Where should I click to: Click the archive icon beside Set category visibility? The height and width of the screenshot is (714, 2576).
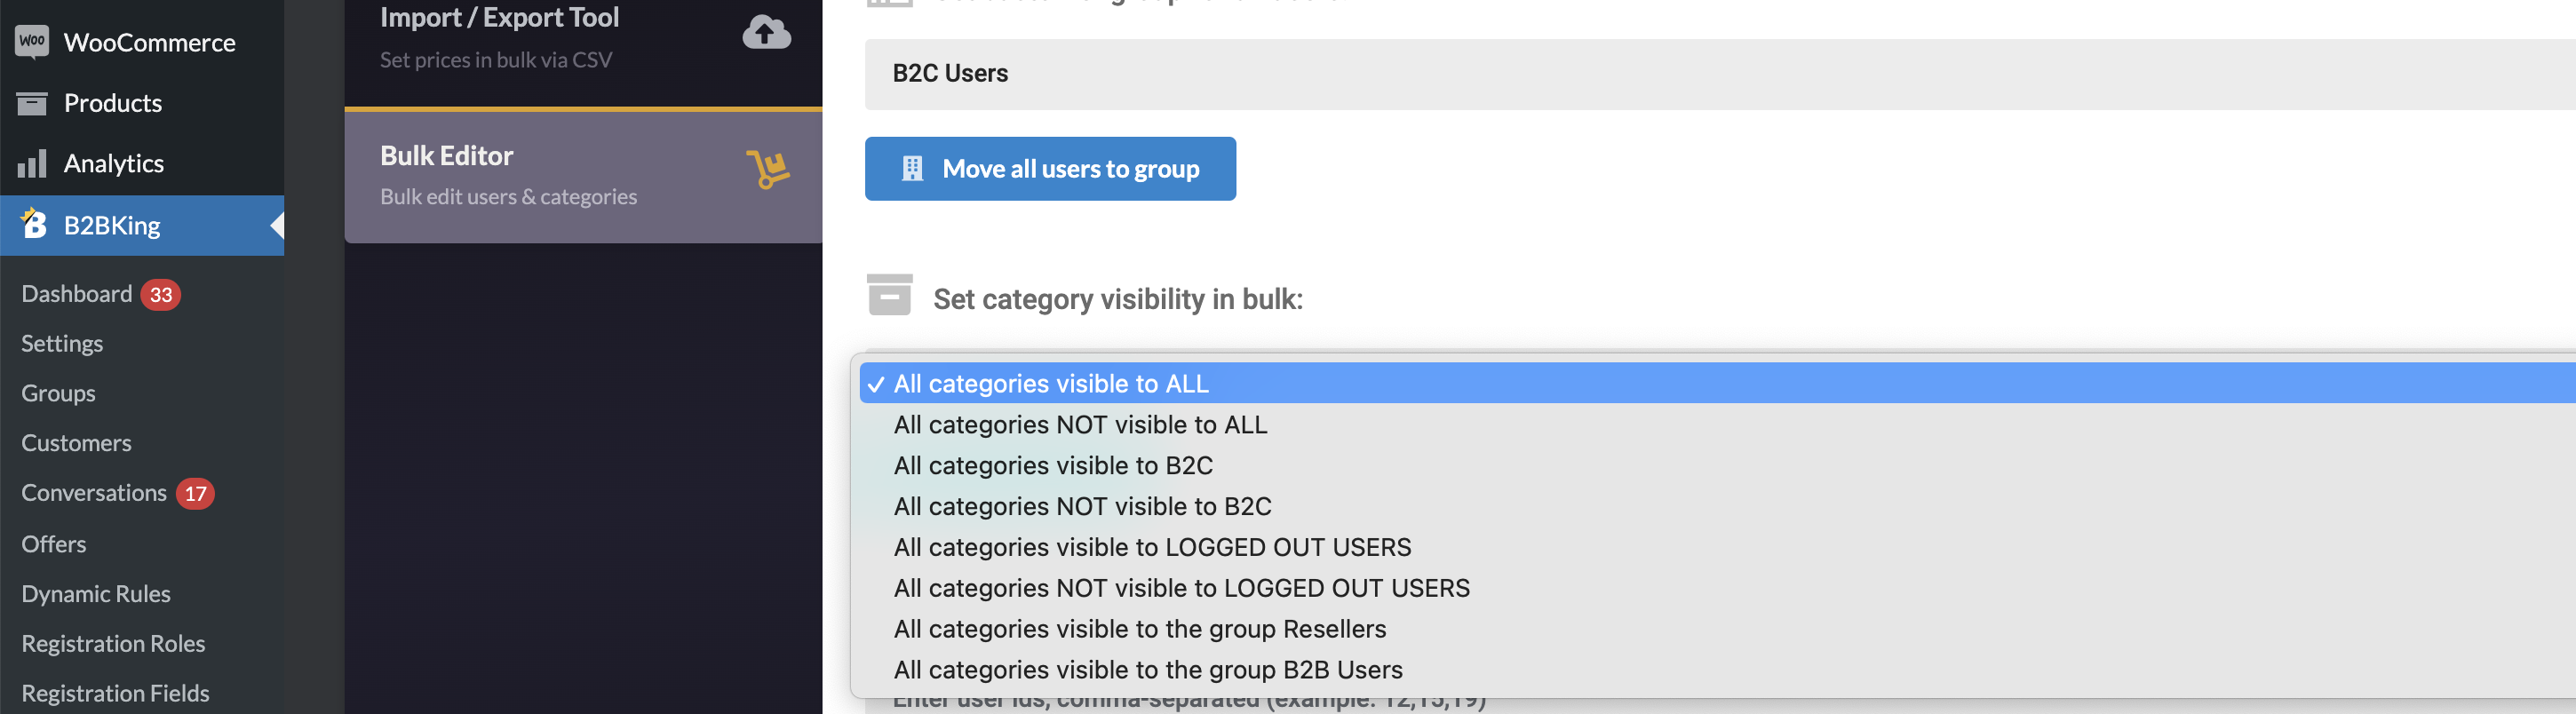pos(889,295)
